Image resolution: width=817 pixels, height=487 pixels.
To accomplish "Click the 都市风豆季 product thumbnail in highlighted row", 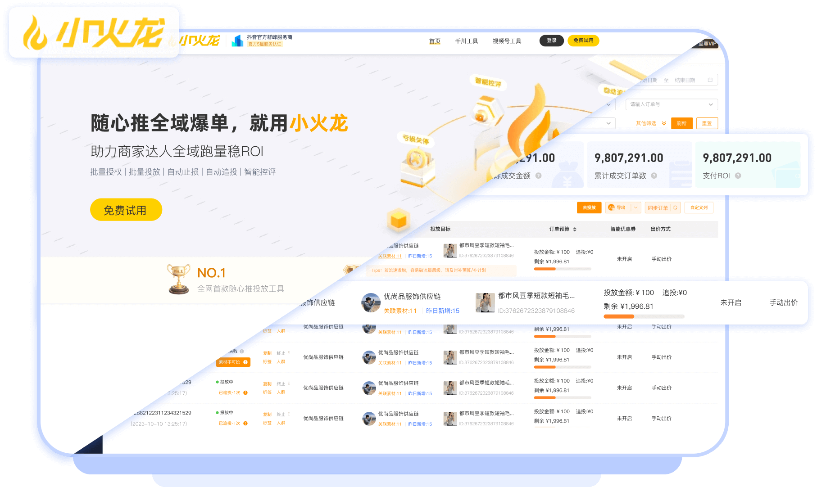I will pos(485,302).
